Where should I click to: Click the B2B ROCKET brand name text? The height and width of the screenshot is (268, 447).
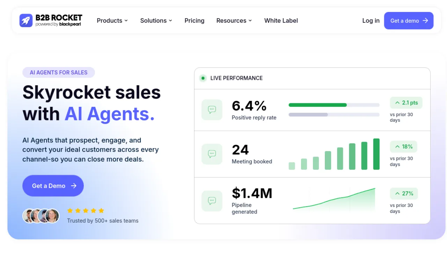[x=59, y=18]
